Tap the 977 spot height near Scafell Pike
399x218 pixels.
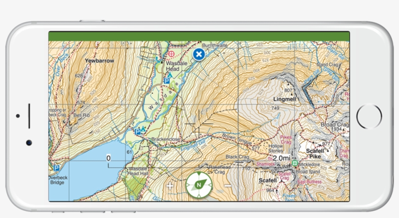pyautogui.click(x=326, y=144)
